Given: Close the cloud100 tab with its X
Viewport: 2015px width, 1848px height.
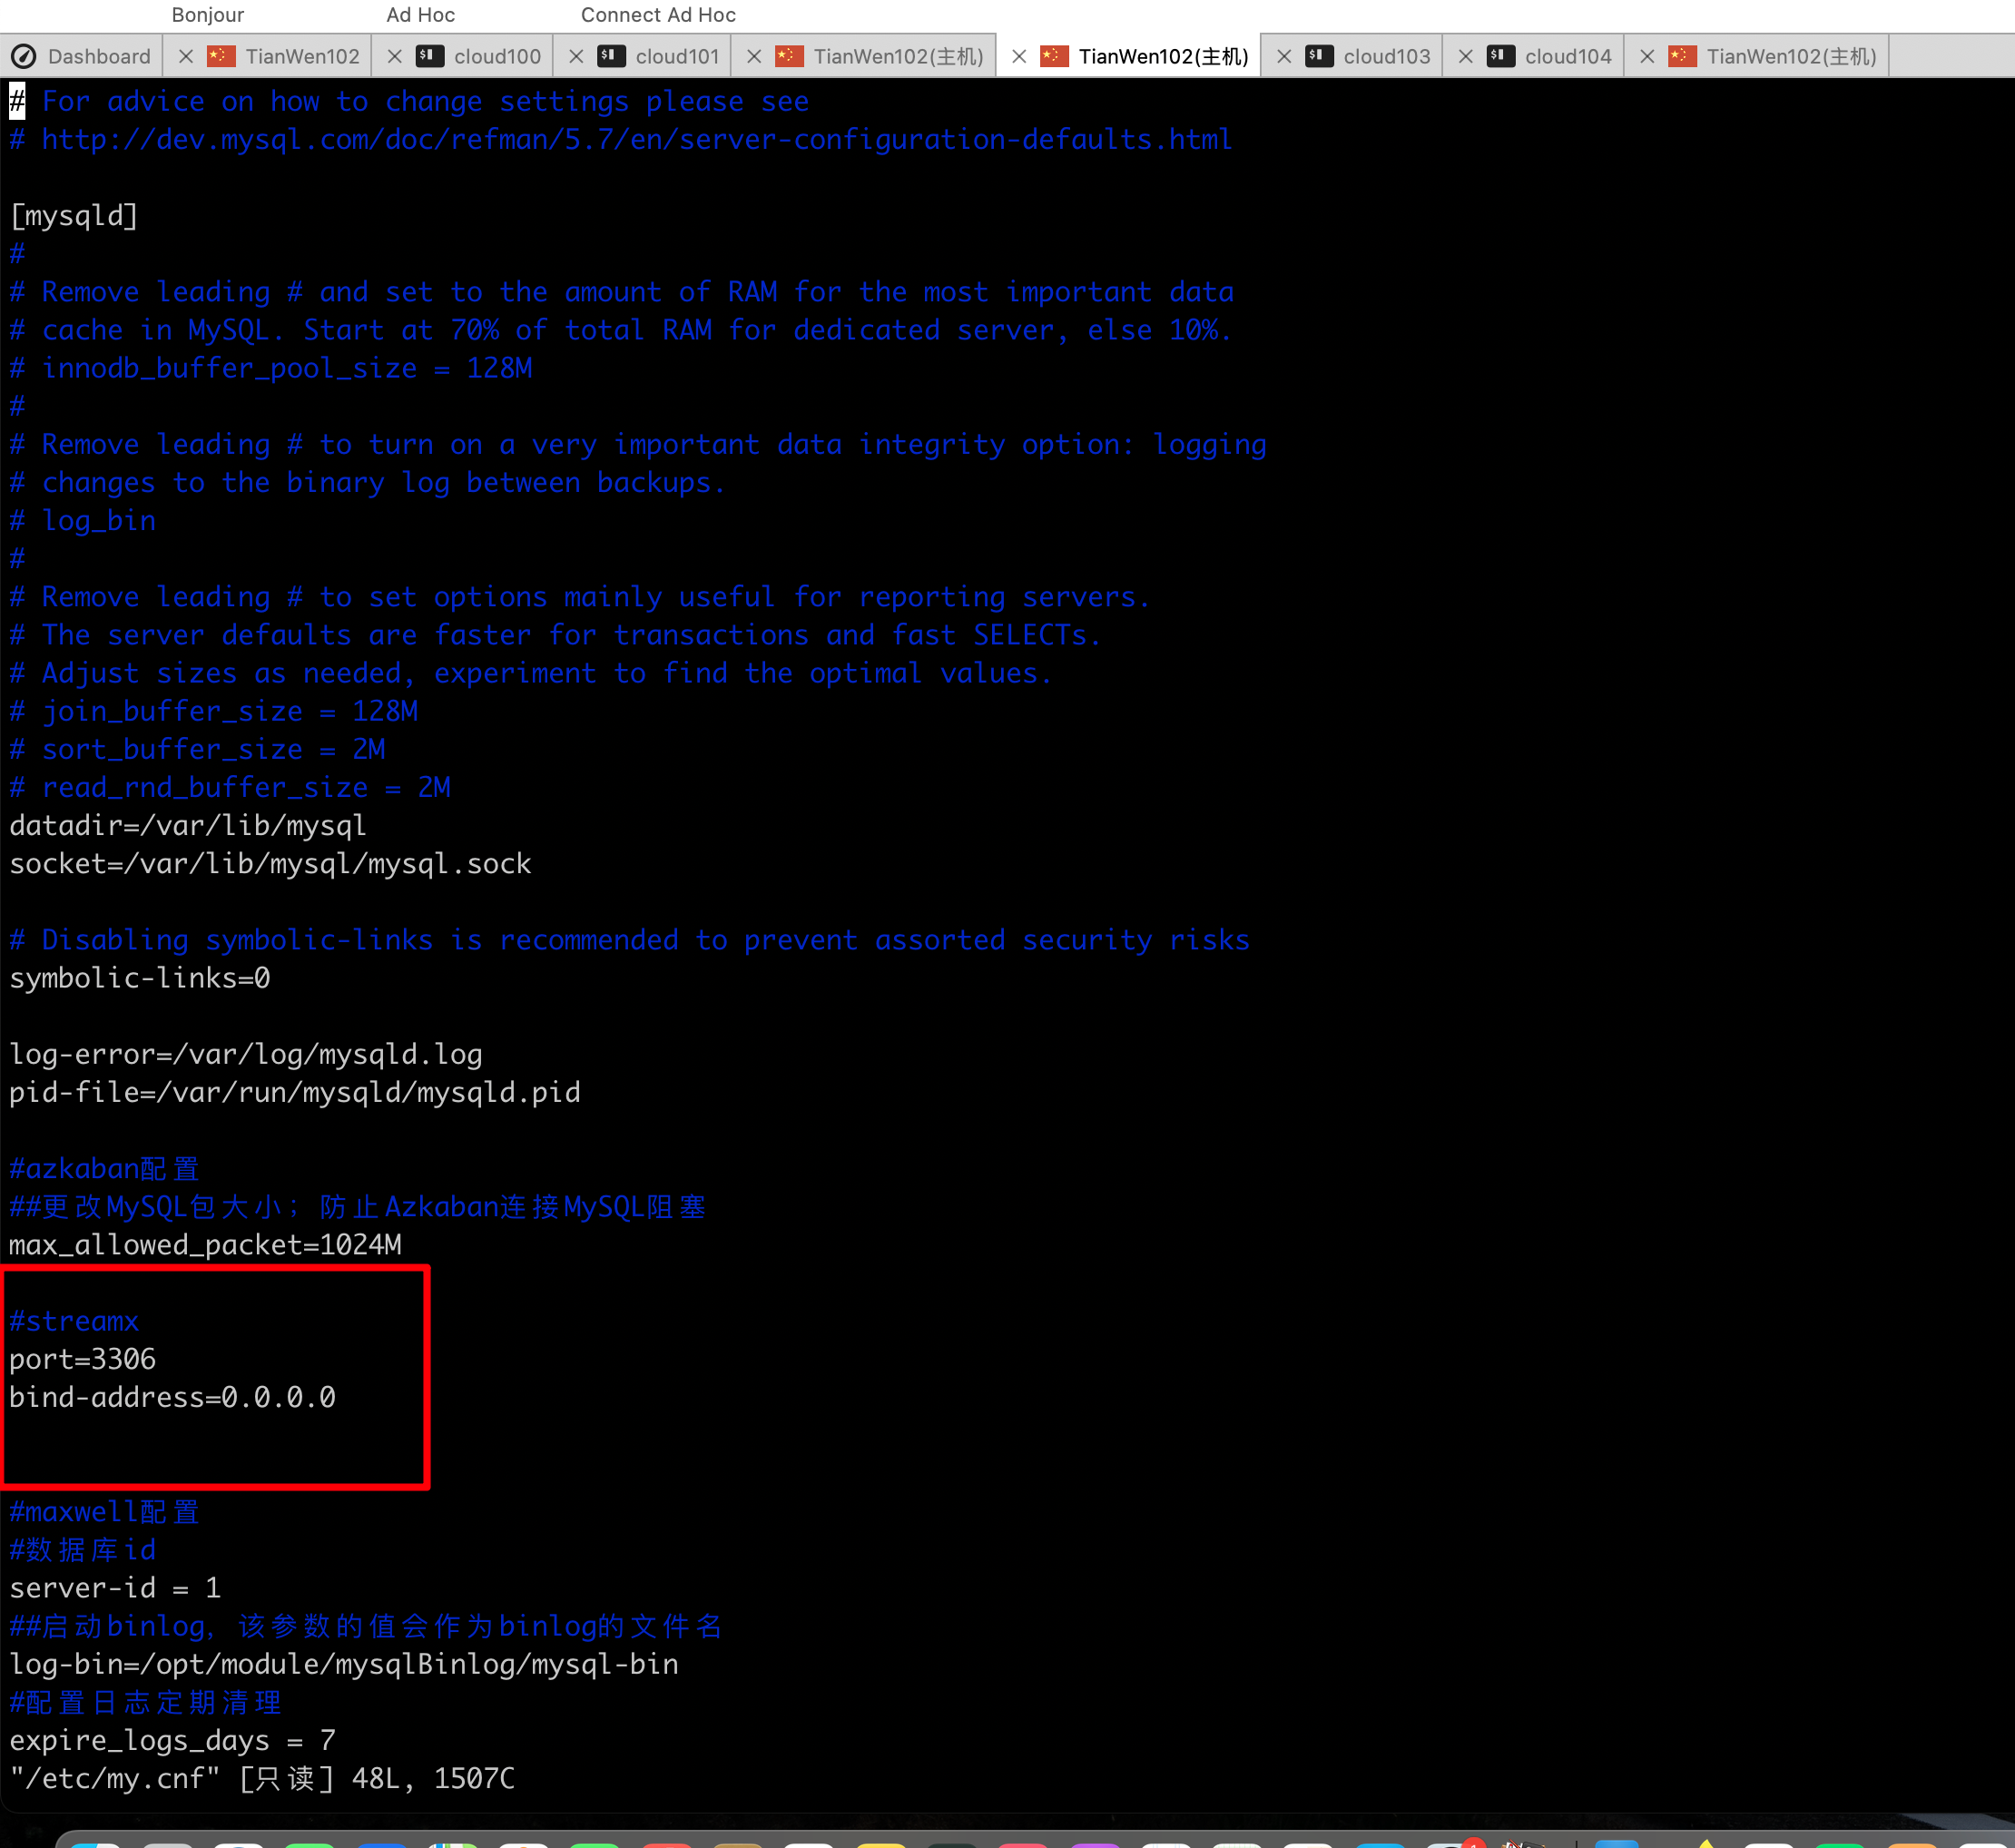Looking at the screenshot, I should [x=395, y=56].
